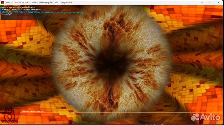Click the GPU temperature graph label
224x125 pixels.
[33, 111]
